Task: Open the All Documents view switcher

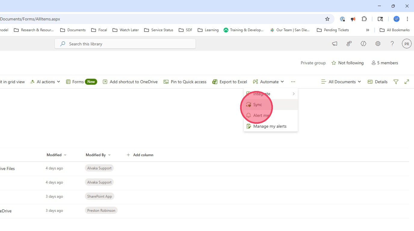Action: point(341,82)
